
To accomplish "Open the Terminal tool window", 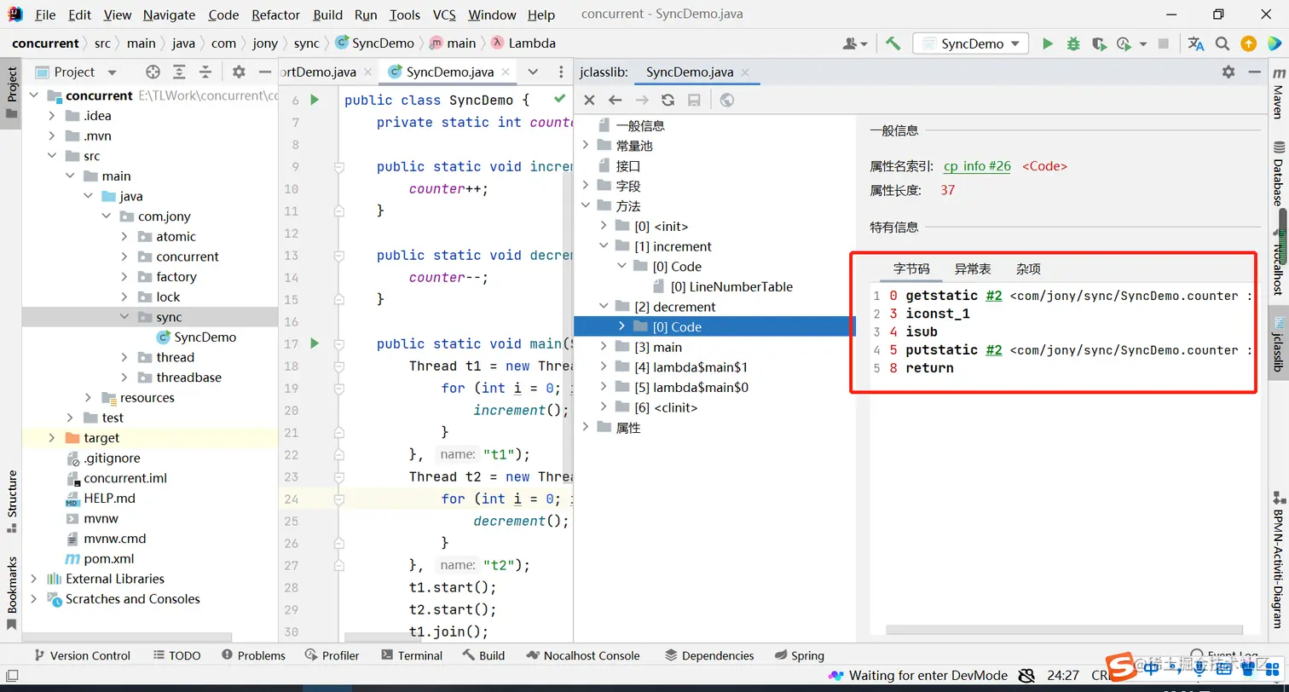I will tap(412, 655).
